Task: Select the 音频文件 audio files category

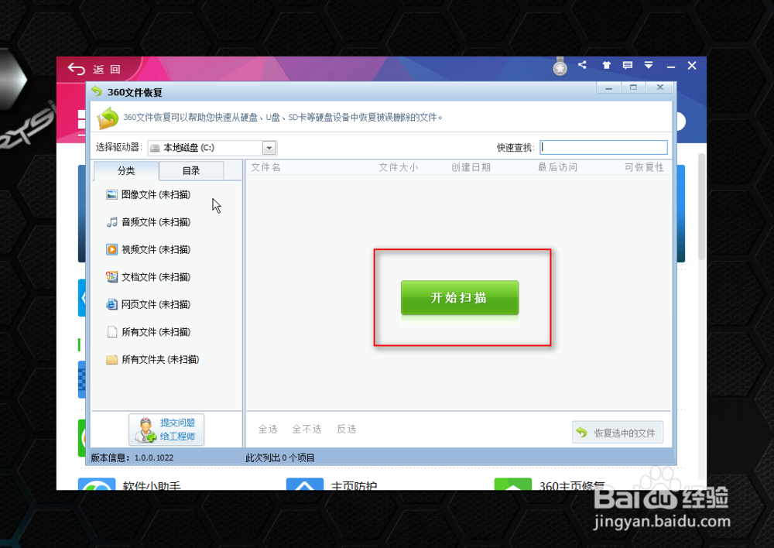Action: tap(151, 222)
